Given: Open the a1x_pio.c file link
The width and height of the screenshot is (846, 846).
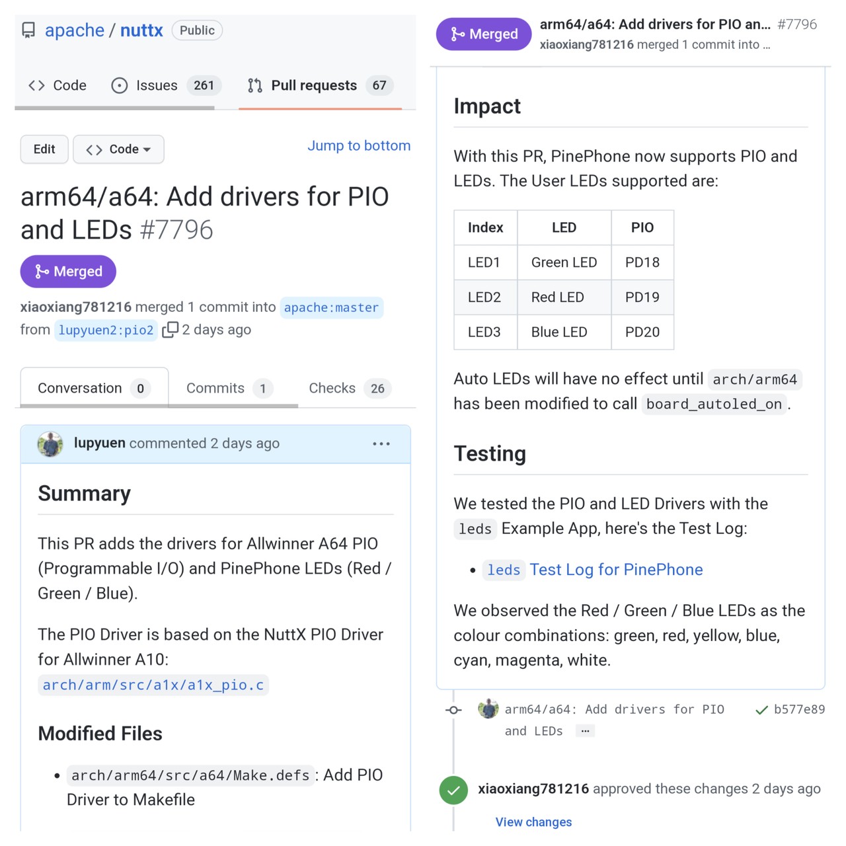Looking at the screenshot, I should (153, 685).
